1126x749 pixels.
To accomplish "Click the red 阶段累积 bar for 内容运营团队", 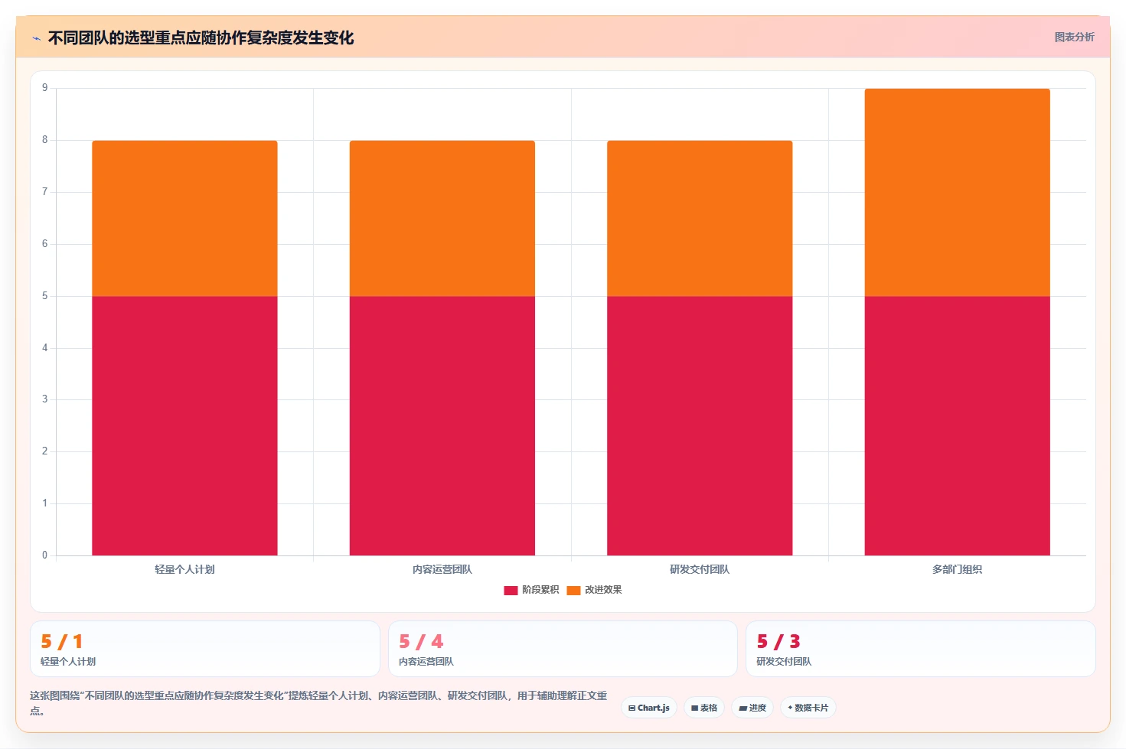I will click(x=442, y=425).
